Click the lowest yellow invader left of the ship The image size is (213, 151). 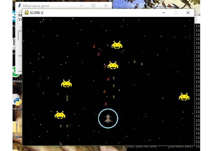(x=60, y=115)
